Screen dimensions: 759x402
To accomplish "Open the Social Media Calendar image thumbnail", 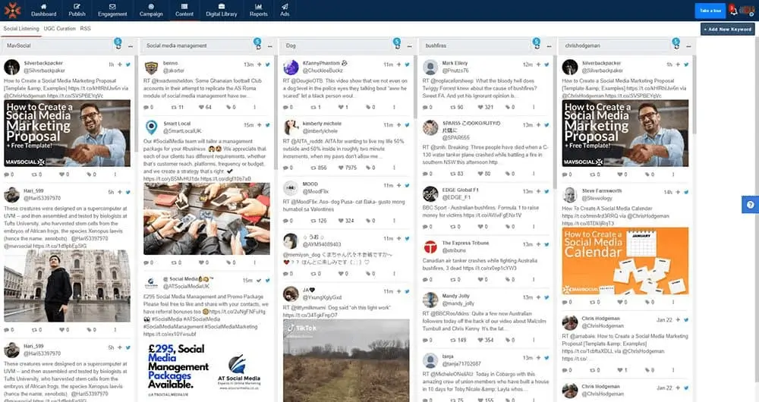I will tap(625, 261).
